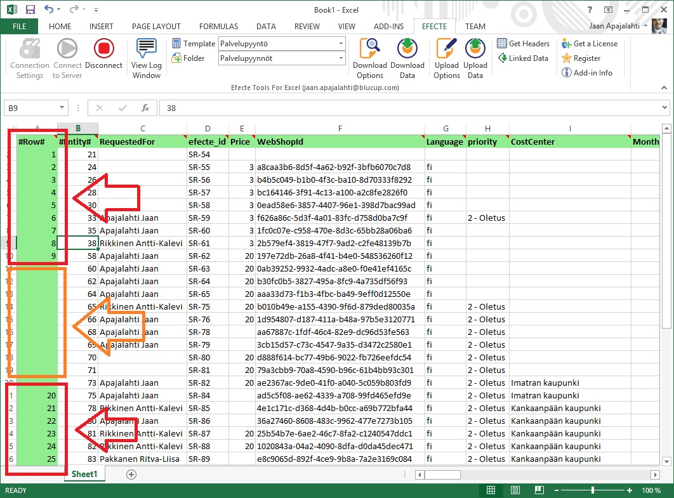Switch to the DATA tab
Image resolution: width=674 pixels, height=498 pixels.
point(266,26)
